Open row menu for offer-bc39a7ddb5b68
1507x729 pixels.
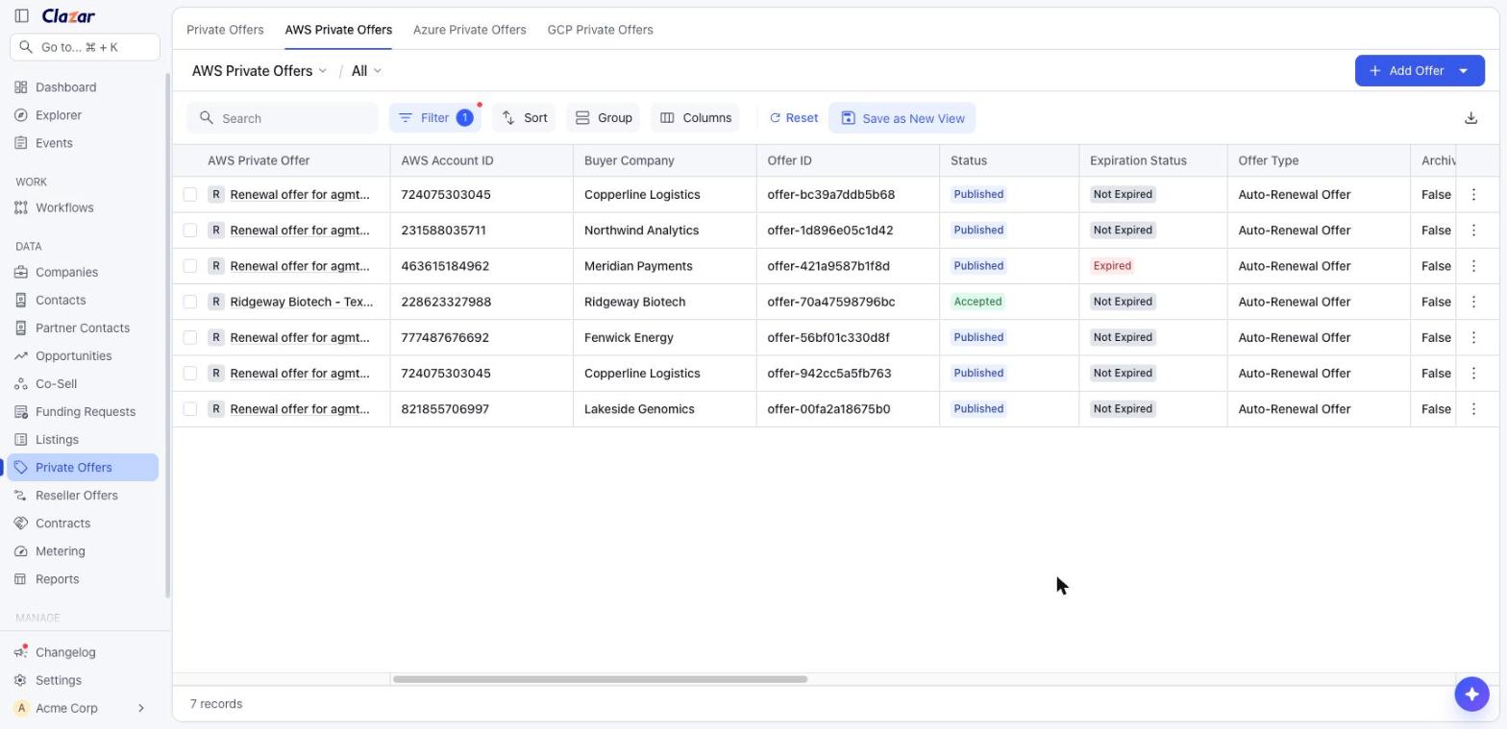click(1473, 195)
